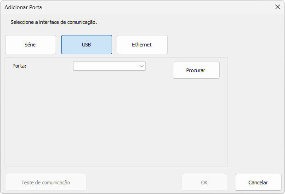
Task: Click the Procurar button
Action: pyautogui.click(x=196, y=70)
